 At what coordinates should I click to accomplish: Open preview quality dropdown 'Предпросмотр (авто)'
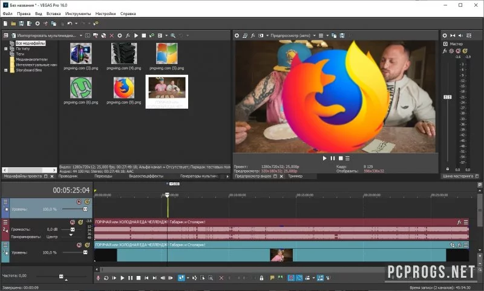point(293,36)
